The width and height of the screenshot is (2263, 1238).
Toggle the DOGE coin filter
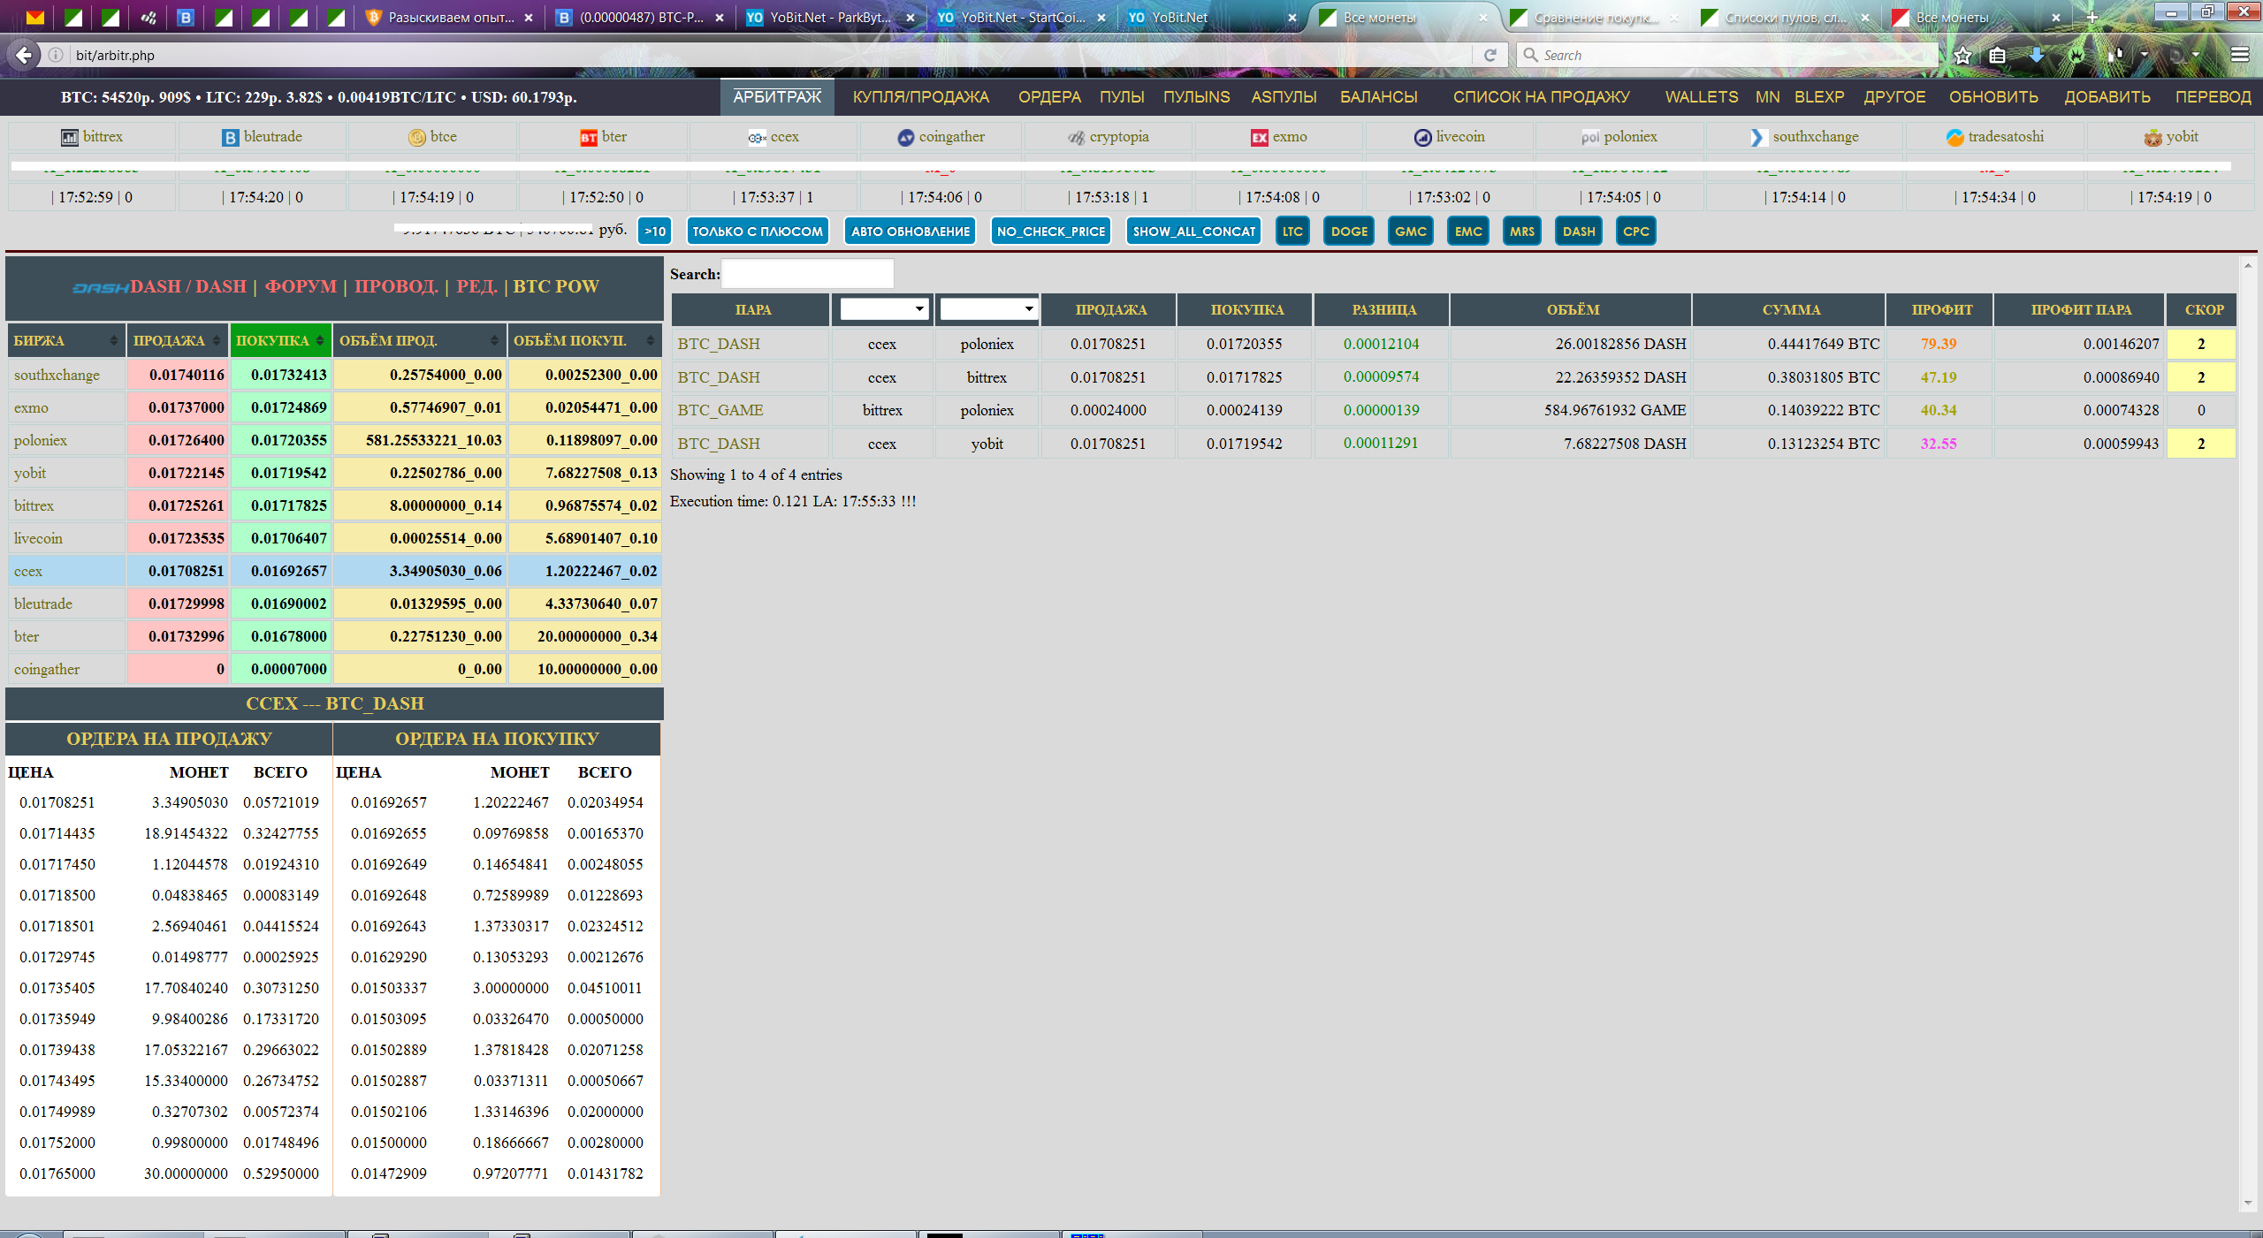1349,232
